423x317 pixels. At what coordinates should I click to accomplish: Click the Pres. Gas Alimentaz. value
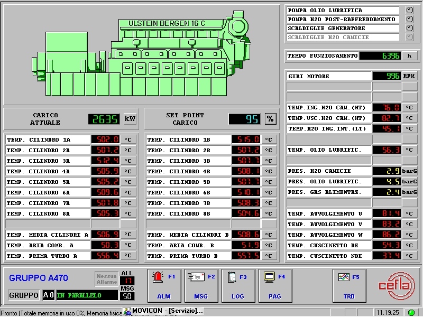coord(387,192)
